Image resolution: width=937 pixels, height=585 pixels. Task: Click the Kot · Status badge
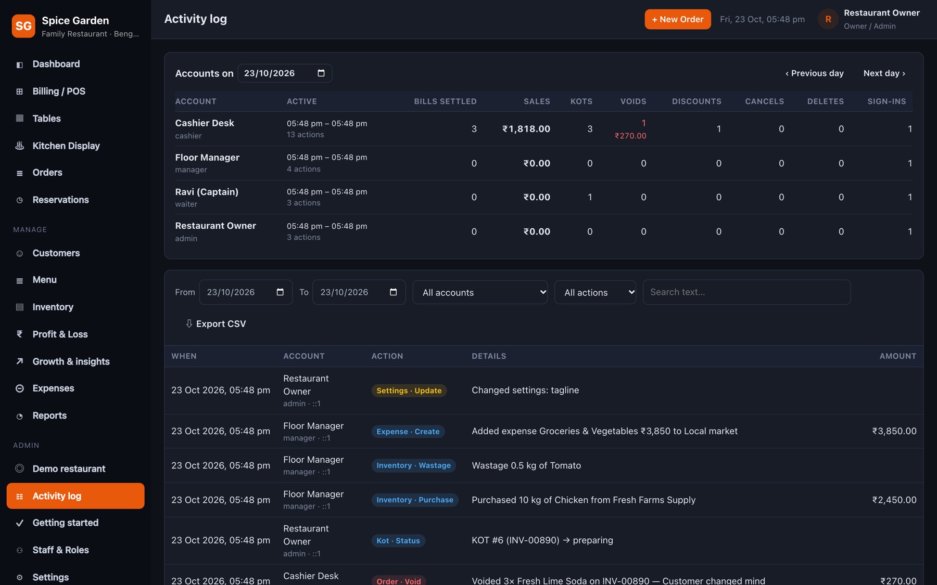point(398,541)
